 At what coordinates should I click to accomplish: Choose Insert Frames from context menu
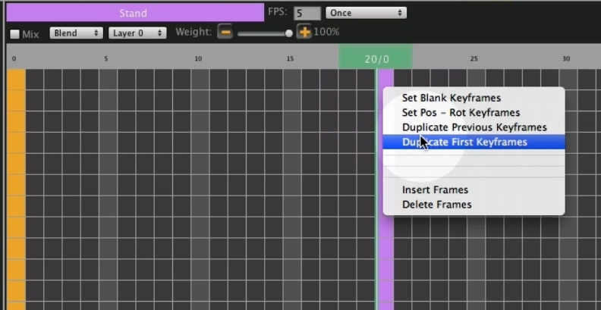tap(474, 189)
